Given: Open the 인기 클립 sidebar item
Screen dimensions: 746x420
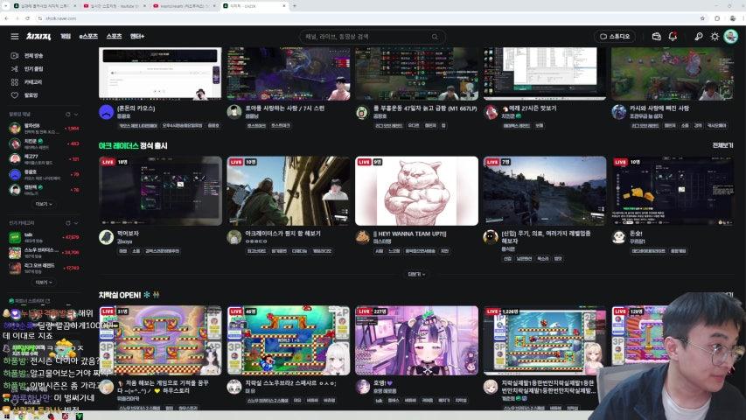Looking at the screenshot, I should point(32,68).
